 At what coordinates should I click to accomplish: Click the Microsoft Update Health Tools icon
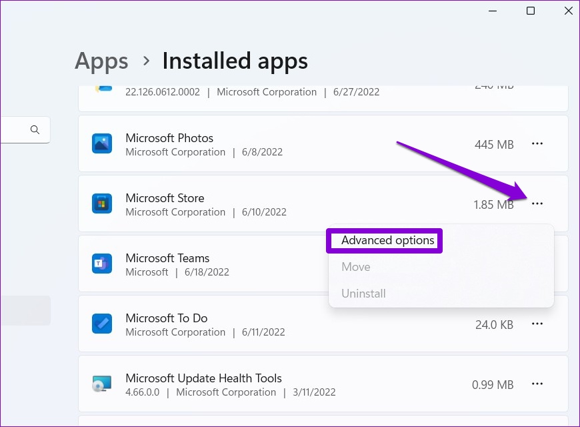[102, 384]
